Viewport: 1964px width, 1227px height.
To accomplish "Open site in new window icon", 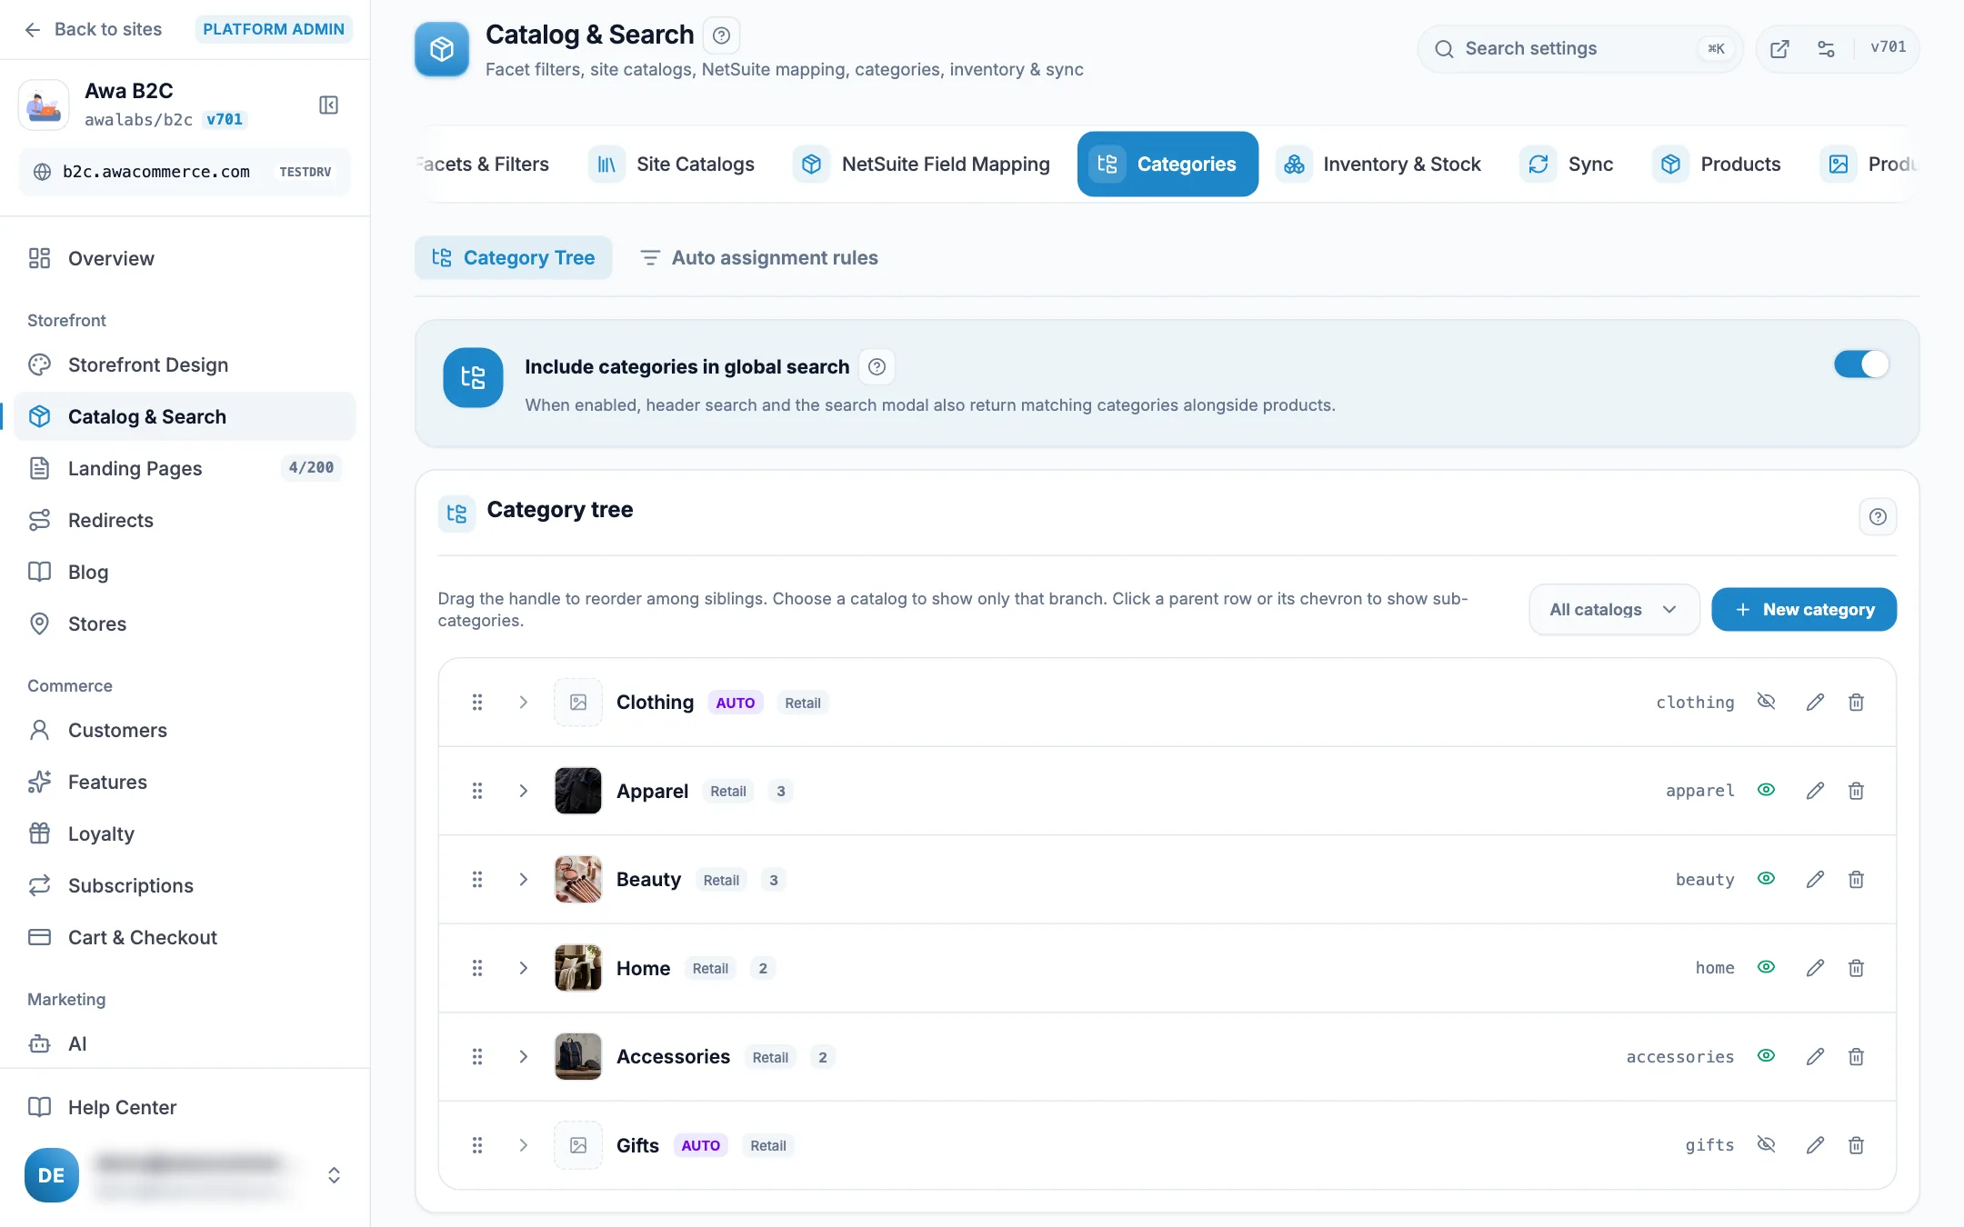I will pyautogui.click(x=1779, y=49).
